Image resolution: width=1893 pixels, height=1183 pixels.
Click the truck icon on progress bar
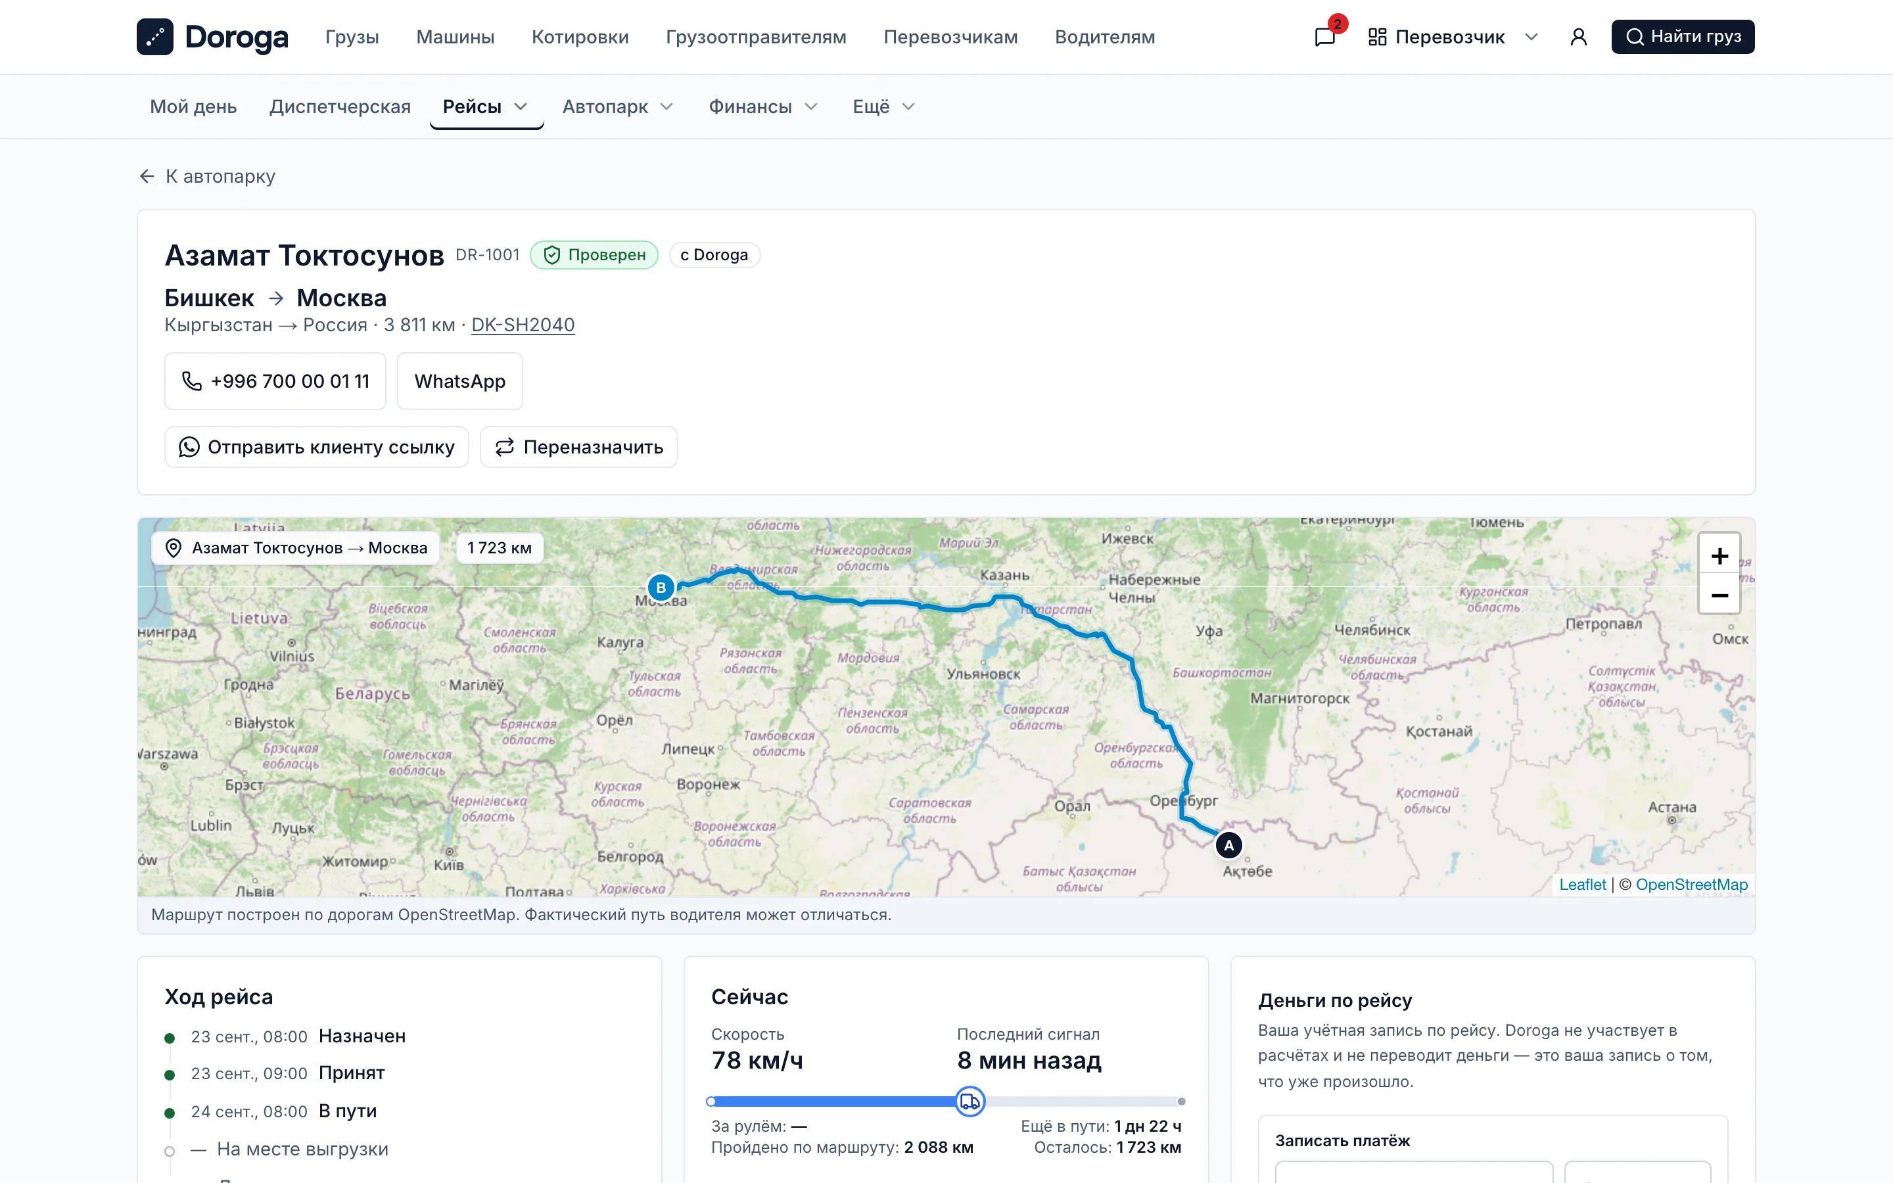coord(970,1102)
